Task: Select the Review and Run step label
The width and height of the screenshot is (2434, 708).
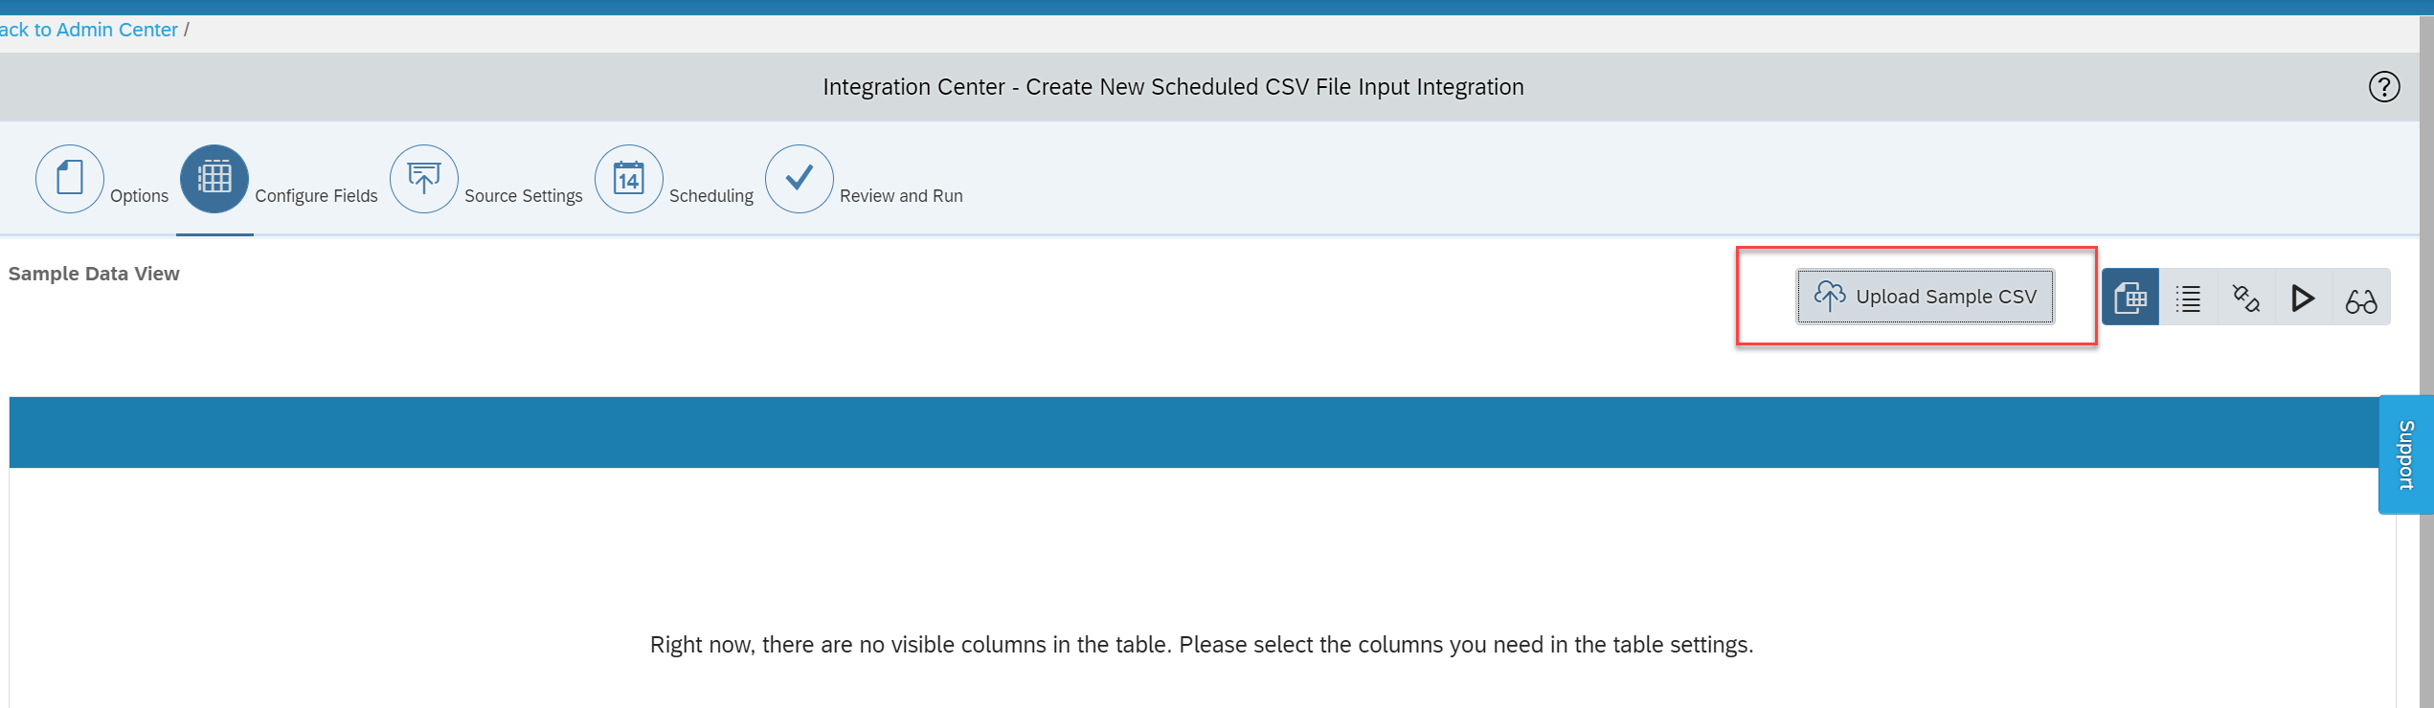Action: coord(901,195)
